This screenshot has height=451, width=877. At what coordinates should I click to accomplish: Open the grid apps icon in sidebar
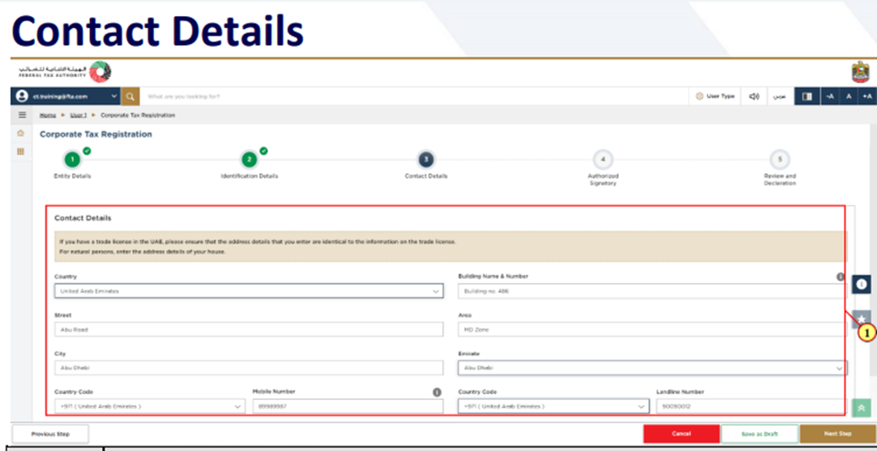[21, 151]
